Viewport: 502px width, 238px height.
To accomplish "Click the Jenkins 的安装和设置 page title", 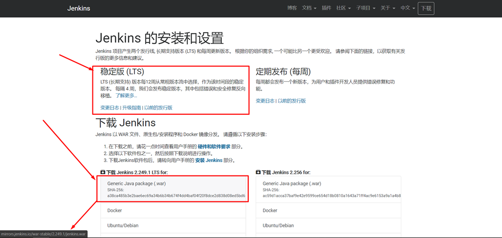I will [x=159, y=39].
